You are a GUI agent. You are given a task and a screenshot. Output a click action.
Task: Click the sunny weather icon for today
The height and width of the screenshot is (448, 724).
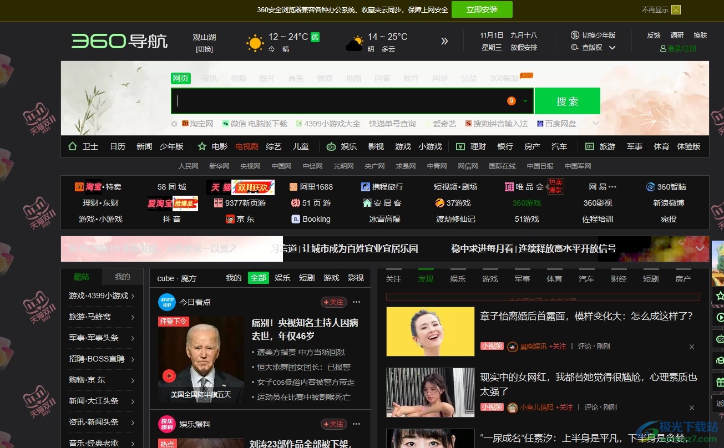tap(255, 43)
